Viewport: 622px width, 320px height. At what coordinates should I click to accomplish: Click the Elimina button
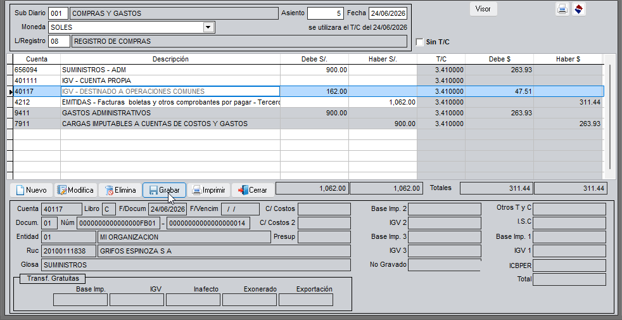point(120,190)
